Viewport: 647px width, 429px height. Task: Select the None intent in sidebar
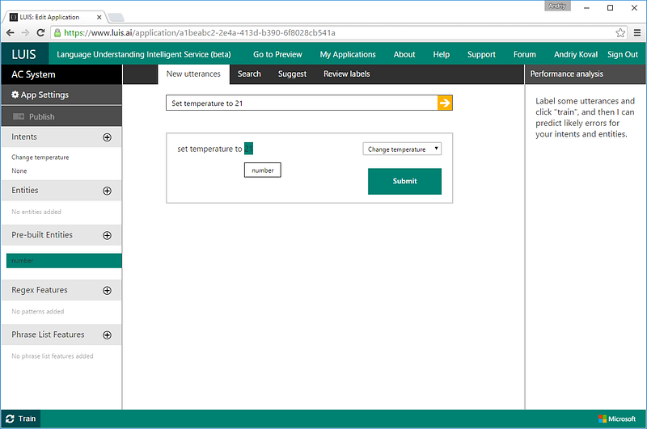(x=19, y=171)
